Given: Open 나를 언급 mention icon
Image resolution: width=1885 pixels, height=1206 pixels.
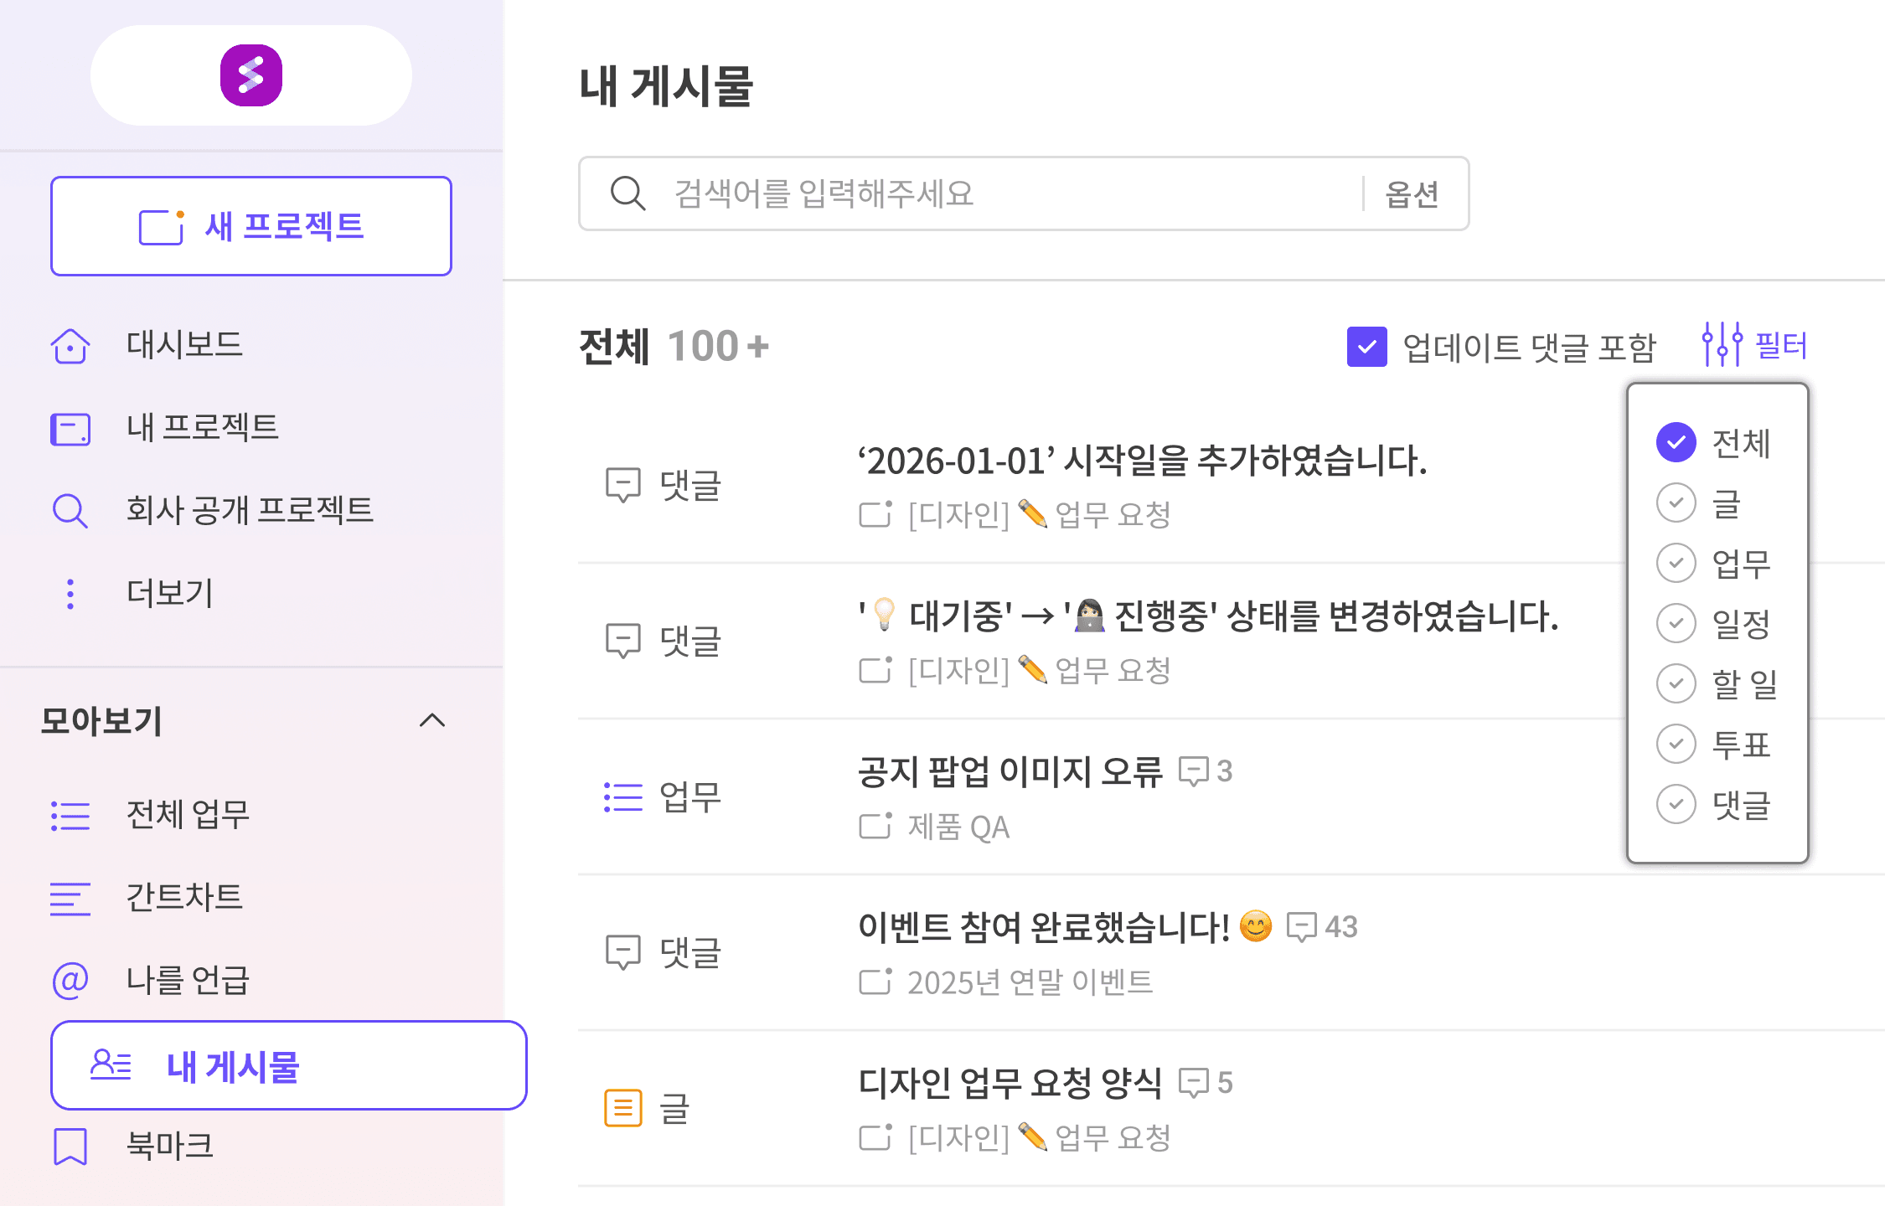Looking at the screenshot, I should pyautogui.click(x=70, y=981).
